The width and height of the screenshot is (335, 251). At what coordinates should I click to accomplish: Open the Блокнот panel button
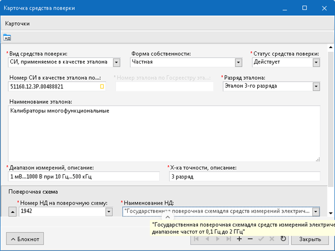[25, 239]
